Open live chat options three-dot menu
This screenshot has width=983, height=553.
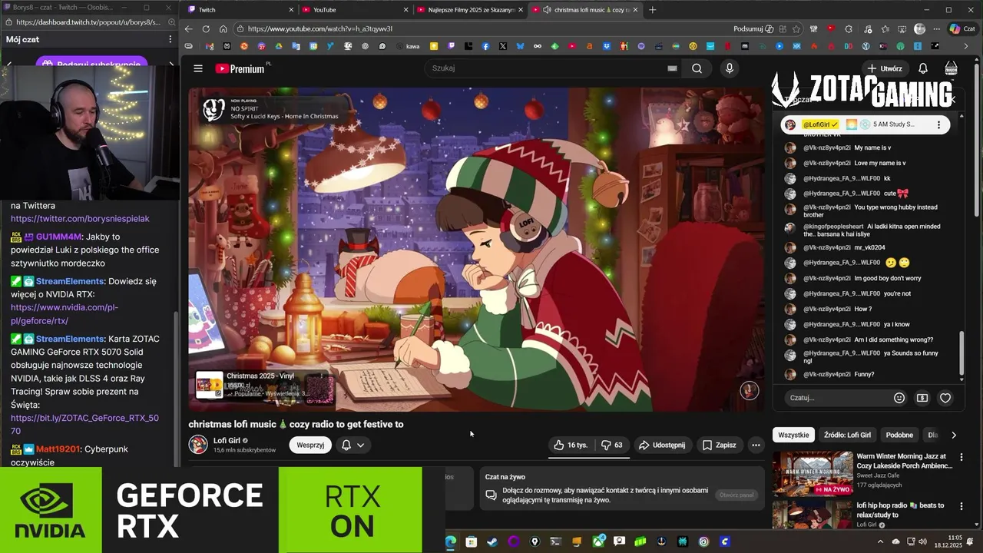tap(938, 124)
